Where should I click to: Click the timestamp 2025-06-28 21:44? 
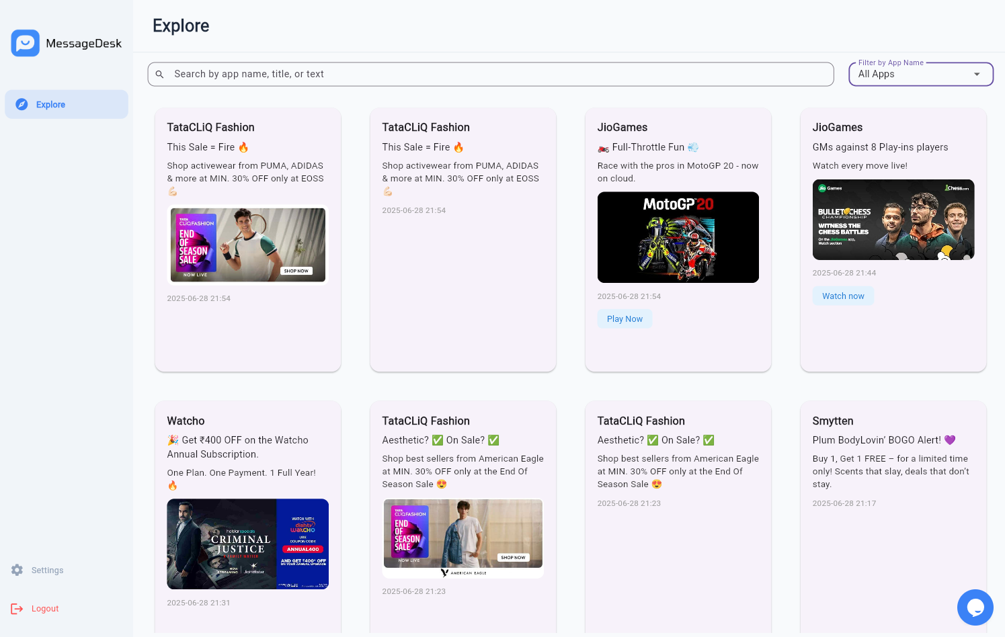coord(844,273)
